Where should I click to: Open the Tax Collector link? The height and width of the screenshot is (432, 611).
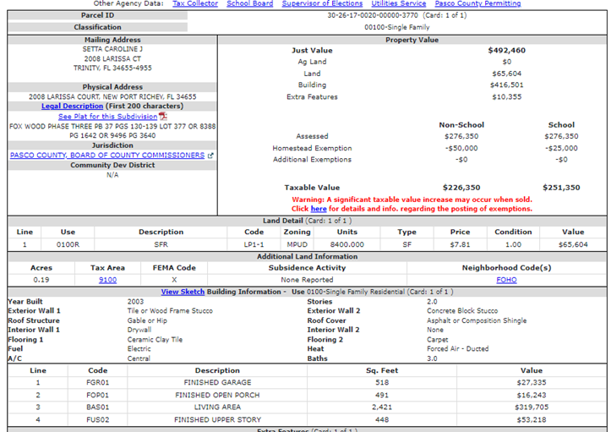[195, 3]
